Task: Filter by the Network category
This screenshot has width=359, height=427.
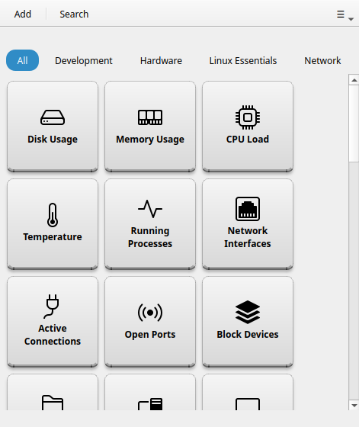Action: click(x=322, y=60)
